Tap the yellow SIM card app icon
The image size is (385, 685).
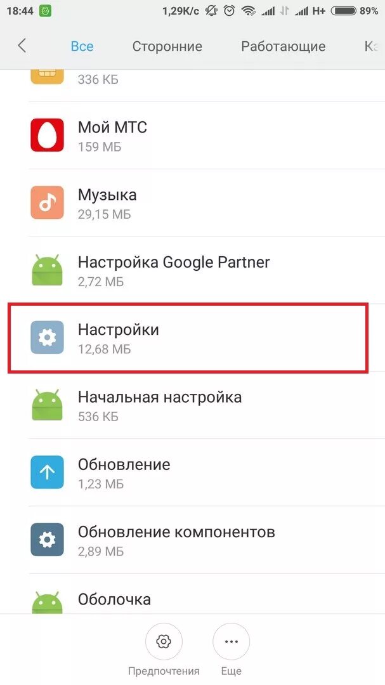pos(47,77)
